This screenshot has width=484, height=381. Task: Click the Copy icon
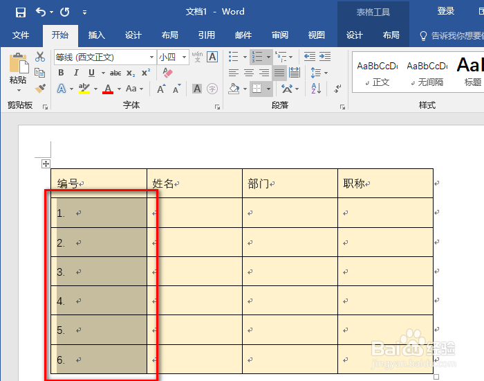40,73
